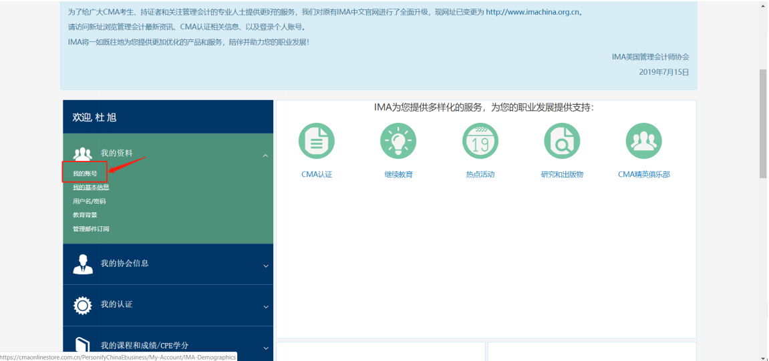Select the 热点活动 calendar icon
This screenshot has width=769, height=361.
[x=480, y=141]
